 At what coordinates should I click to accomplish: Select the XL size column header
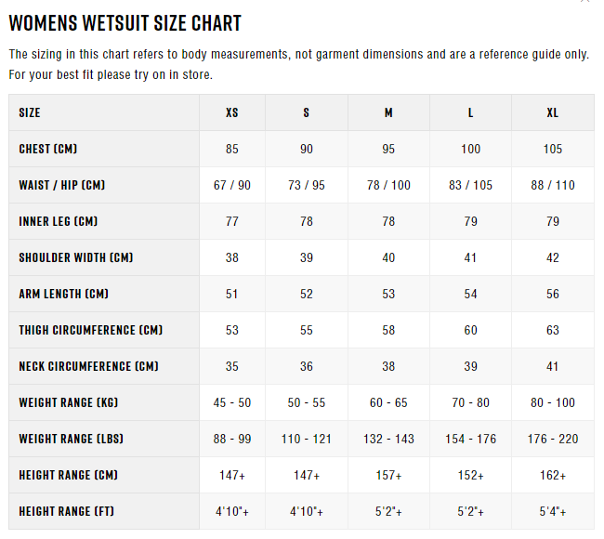click(x=553, y=112)
